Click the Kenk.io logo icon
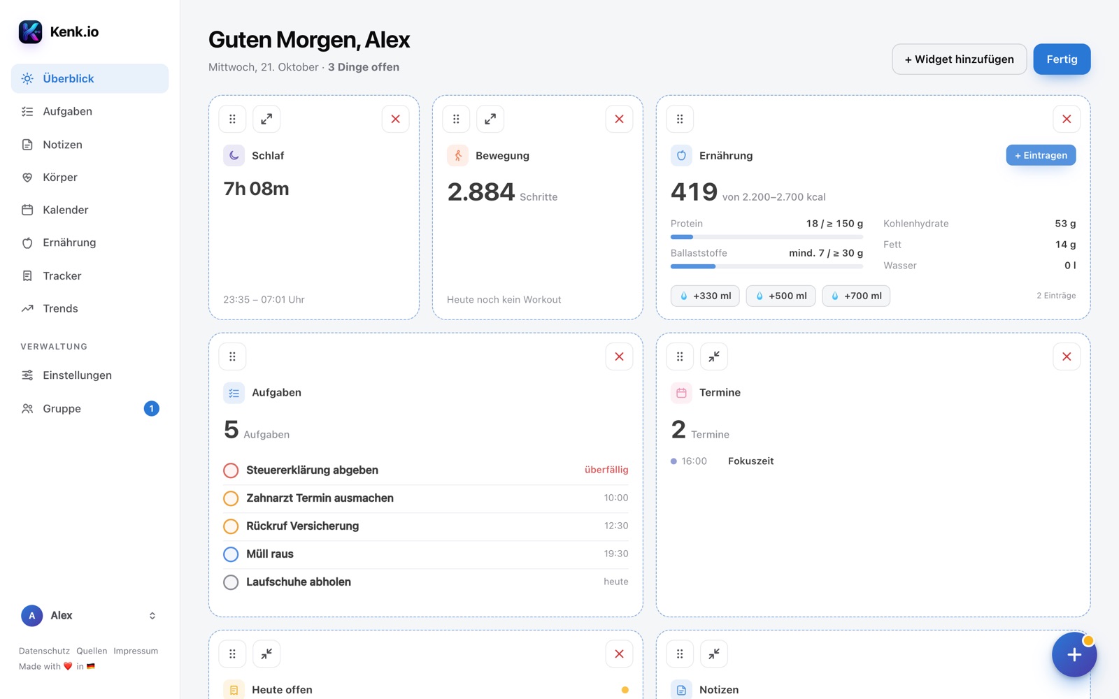The width and height of the screenshot is (1119, 699). tap(30, 31)
